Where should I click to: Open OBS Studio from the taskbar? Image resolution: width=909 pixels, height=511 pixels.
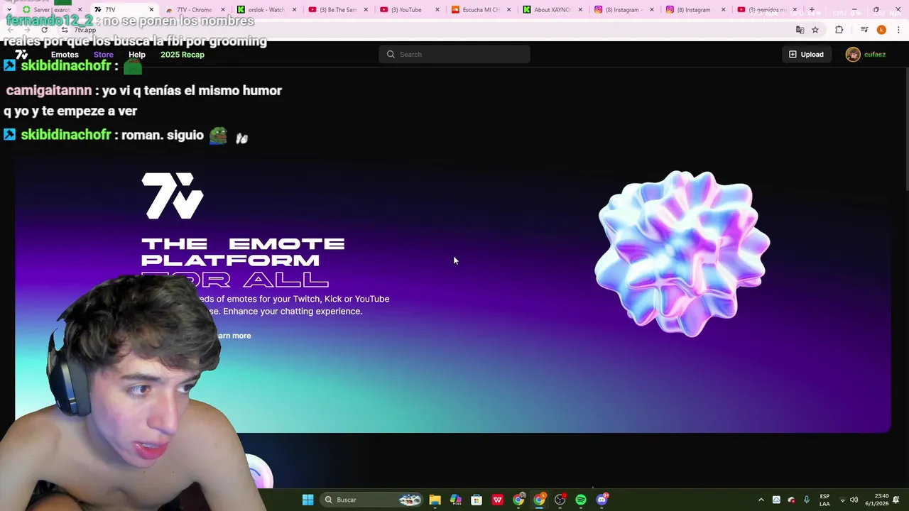pyautogui.click(x=560, y=500)
